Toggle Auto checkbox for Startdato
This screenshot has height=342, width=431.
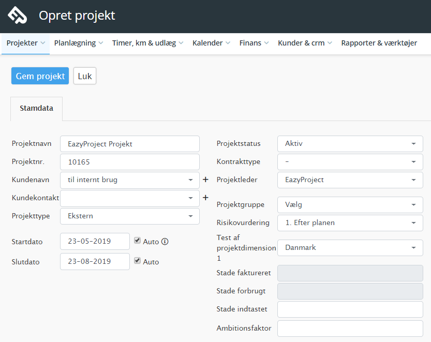pyautogui.click(x=138, y=241)
